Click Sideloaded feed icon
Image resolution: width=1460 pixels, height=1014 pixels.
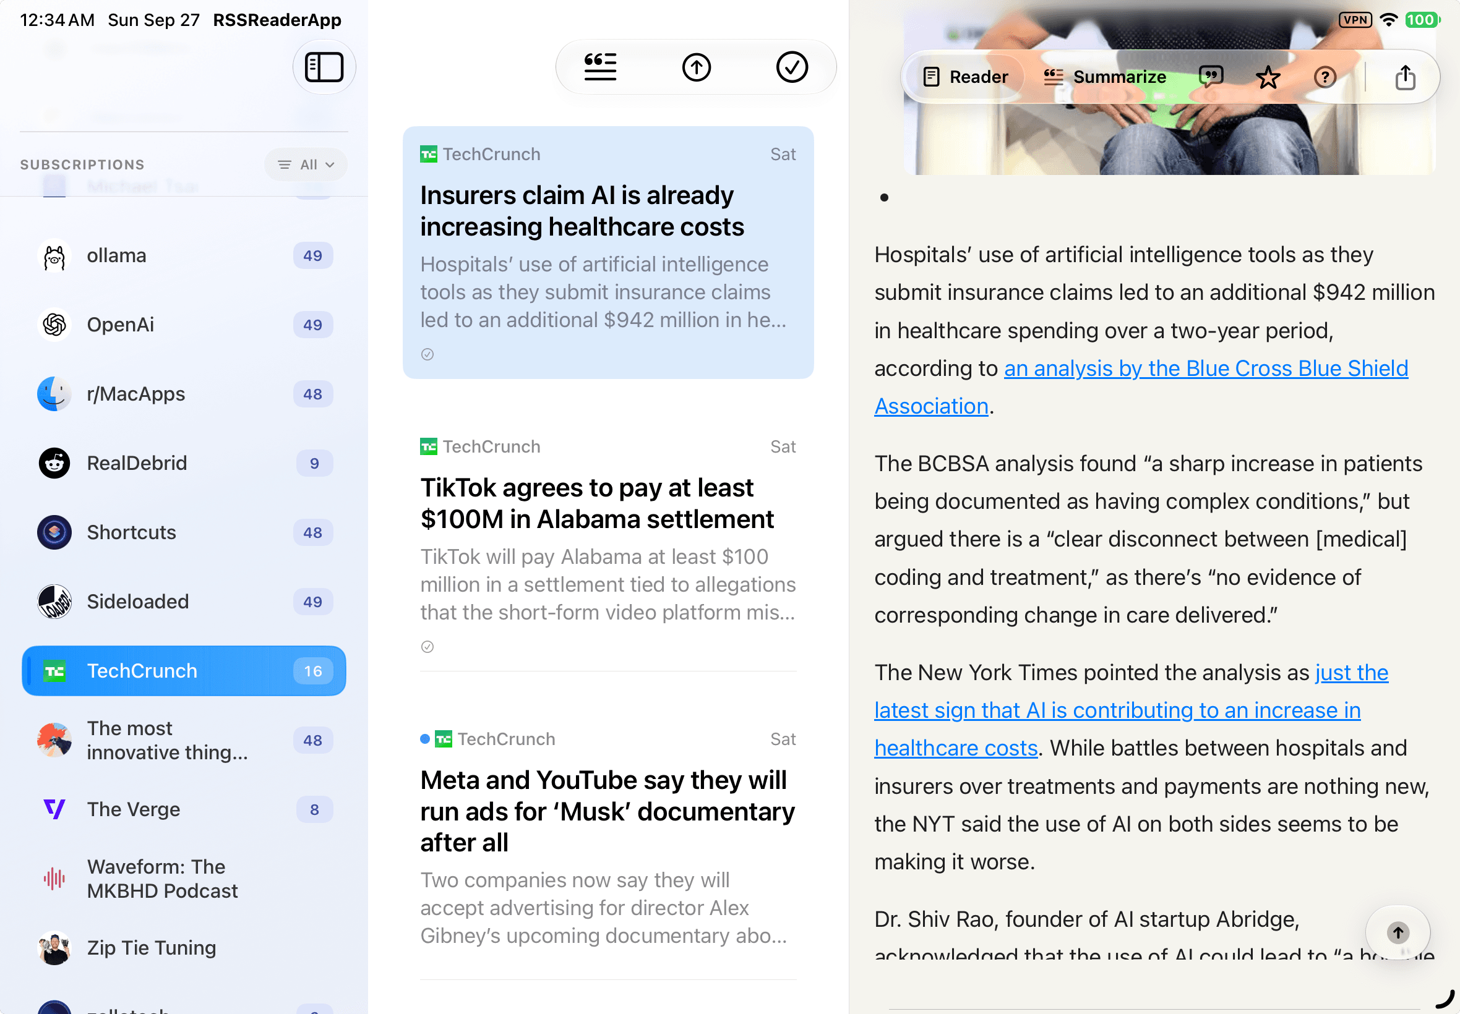pos(54,602)
